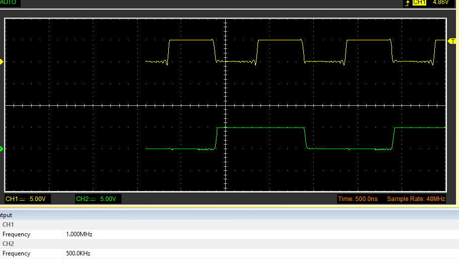Image resolution: width=459 pixels, height=264 pixels.
Task: Toggle CH1 channel via its 5.00V label
Action: point(38,199)
